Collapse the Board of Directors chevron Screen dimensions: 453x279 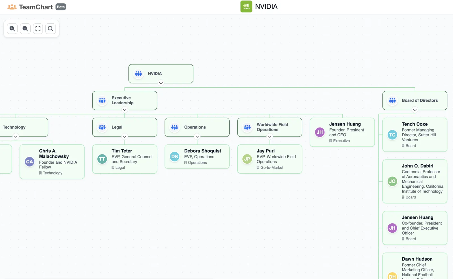415,110
